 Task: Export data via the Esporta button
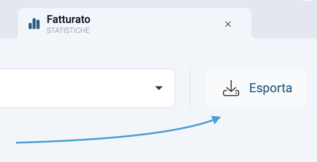[256, 88]
